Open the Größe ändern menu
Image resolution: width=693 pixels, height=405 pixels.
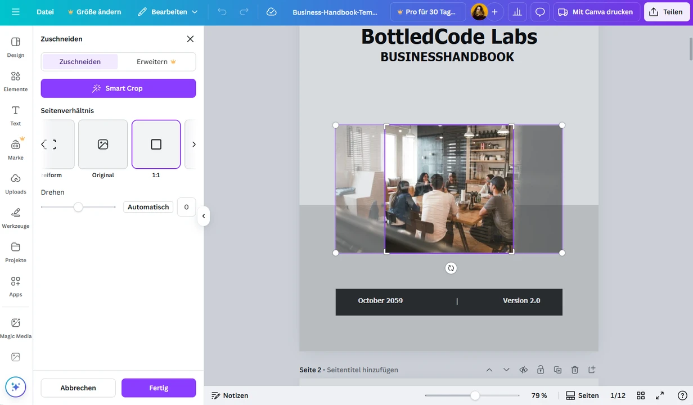[94, 12]
